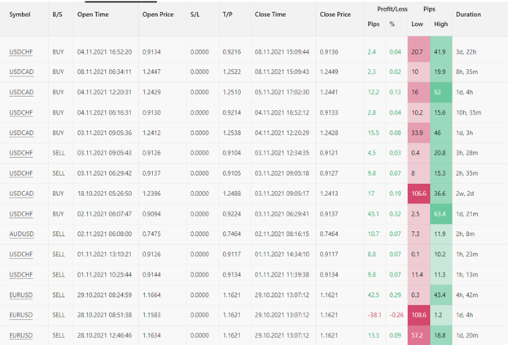Click the Open Price column header
Screen dimensions: 508x345
coord(160,15)
